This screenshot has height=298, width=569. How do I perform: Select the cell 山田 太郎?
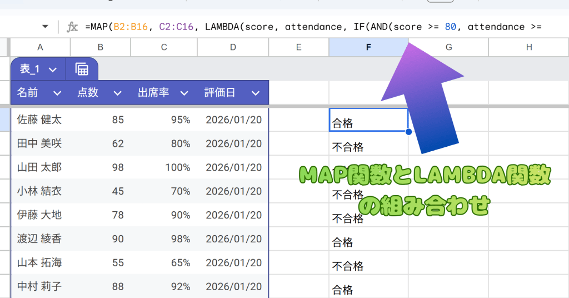click(x=40, y=167)
